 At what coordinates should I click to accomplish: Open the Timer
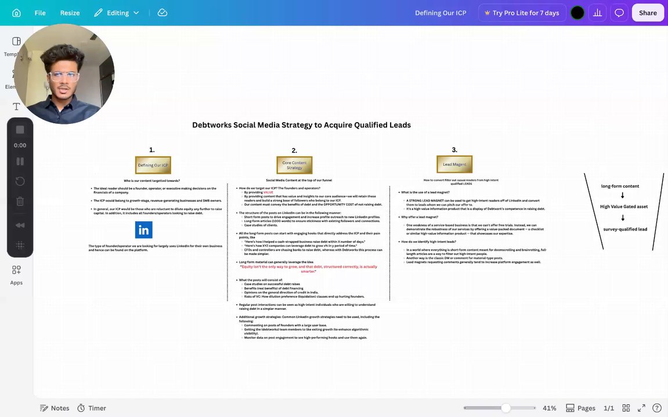pos(92,408)
